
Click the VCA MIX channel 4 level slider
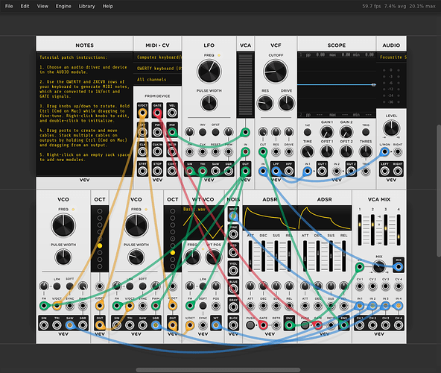coord(399,230)
